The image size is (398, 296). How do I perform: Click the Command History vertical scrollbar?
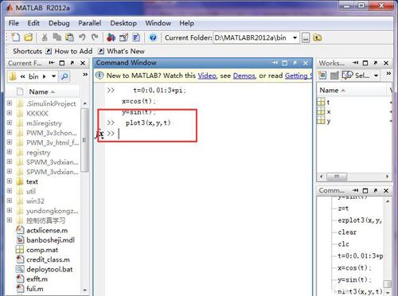(388, 247)
